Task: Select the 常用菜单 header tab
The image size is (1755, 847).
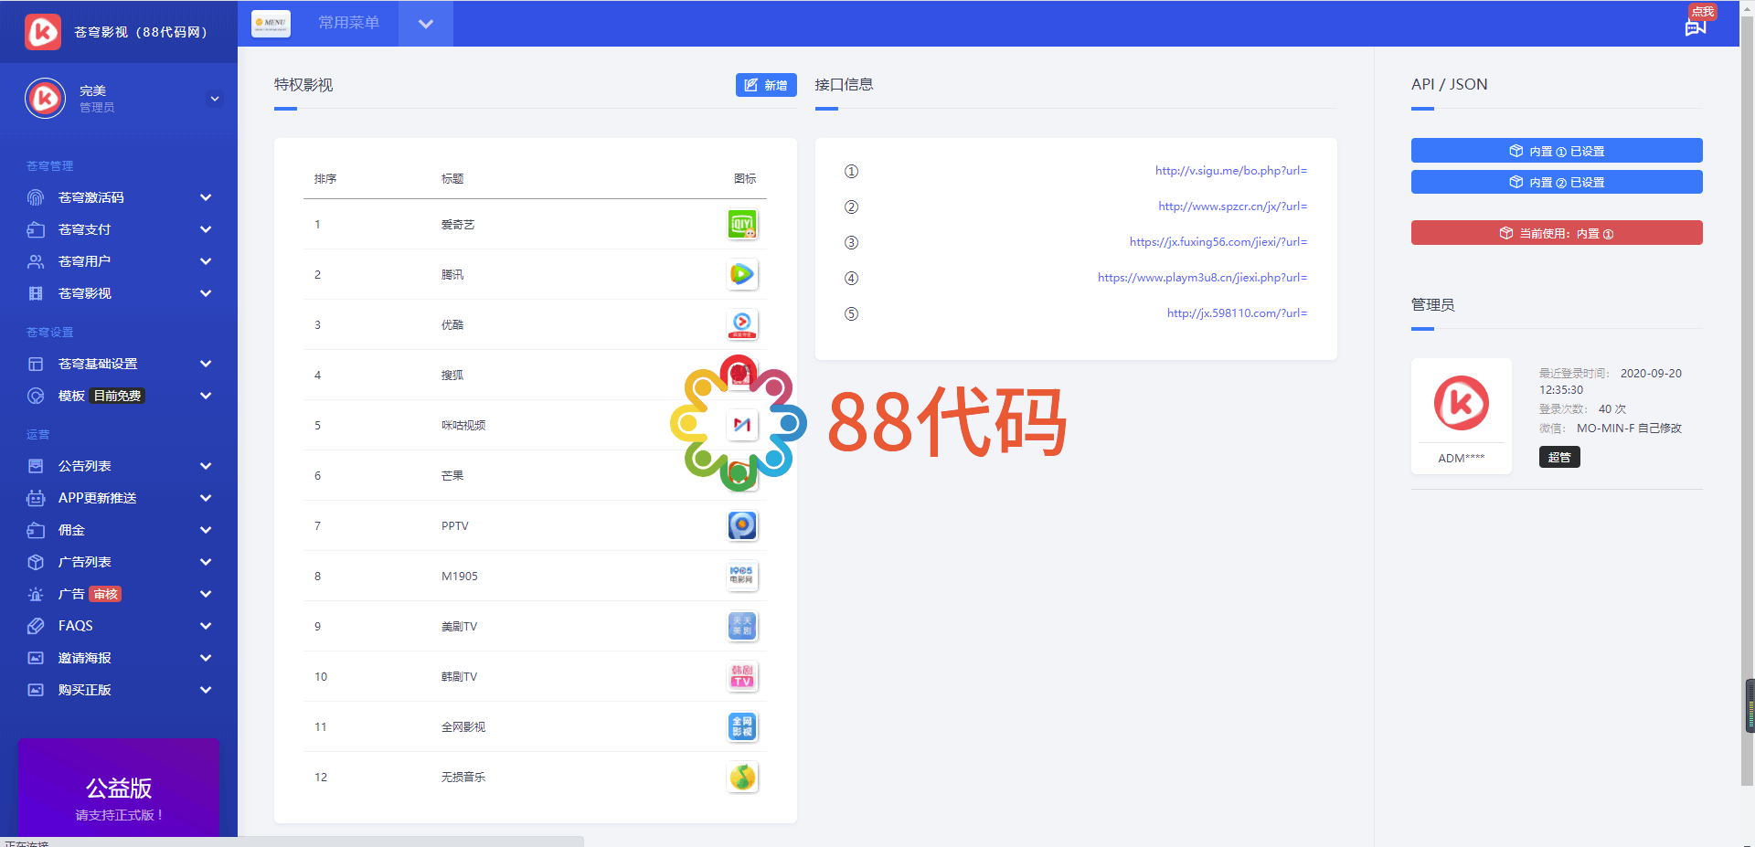Action: pyautogui.click(x=348, y=23)
